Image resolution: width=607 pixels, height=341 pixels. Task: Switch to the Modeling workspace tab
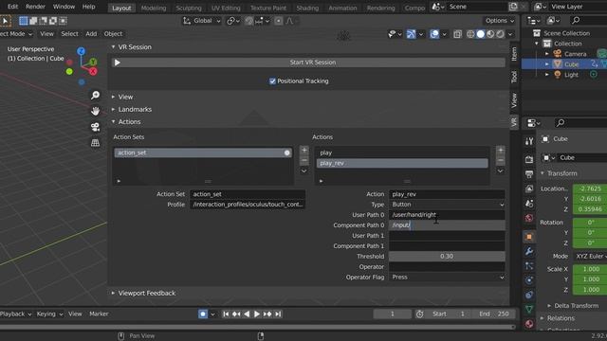(x=154, y=8)
